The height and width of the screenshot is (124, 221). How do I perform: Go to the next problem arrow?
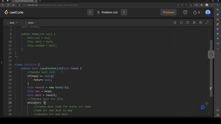[x=124, y=12]
